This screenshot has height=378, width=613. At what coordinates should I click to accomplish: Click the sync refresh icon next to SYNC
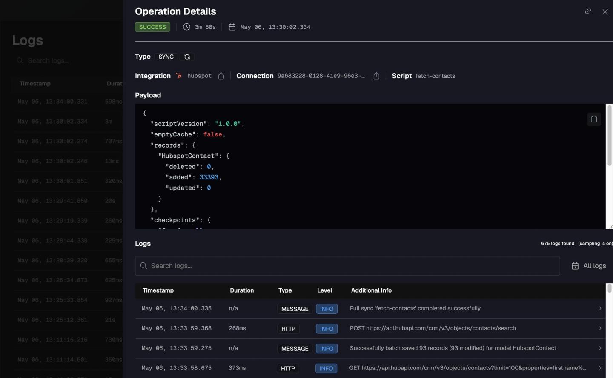[187, 57]
